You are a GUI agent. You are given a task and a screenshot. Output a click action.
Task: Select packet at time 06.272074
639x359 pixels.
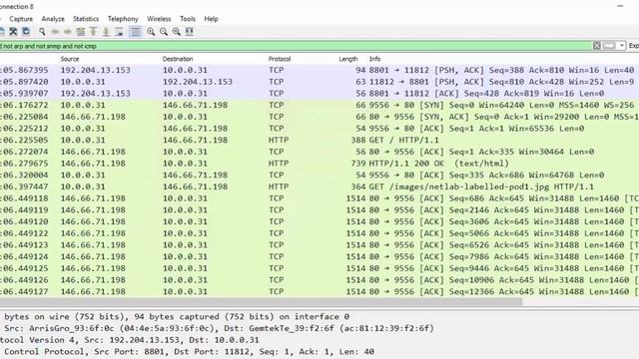tap(319, 152)
